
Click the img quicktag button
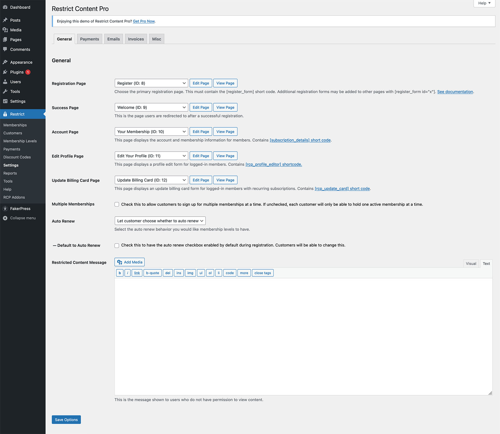click(x=190, y=273)
